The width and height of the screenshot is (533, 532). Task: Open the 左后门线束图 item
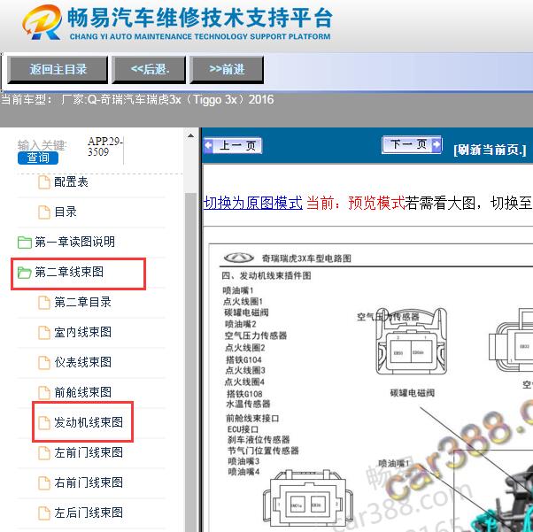(89, 513)
